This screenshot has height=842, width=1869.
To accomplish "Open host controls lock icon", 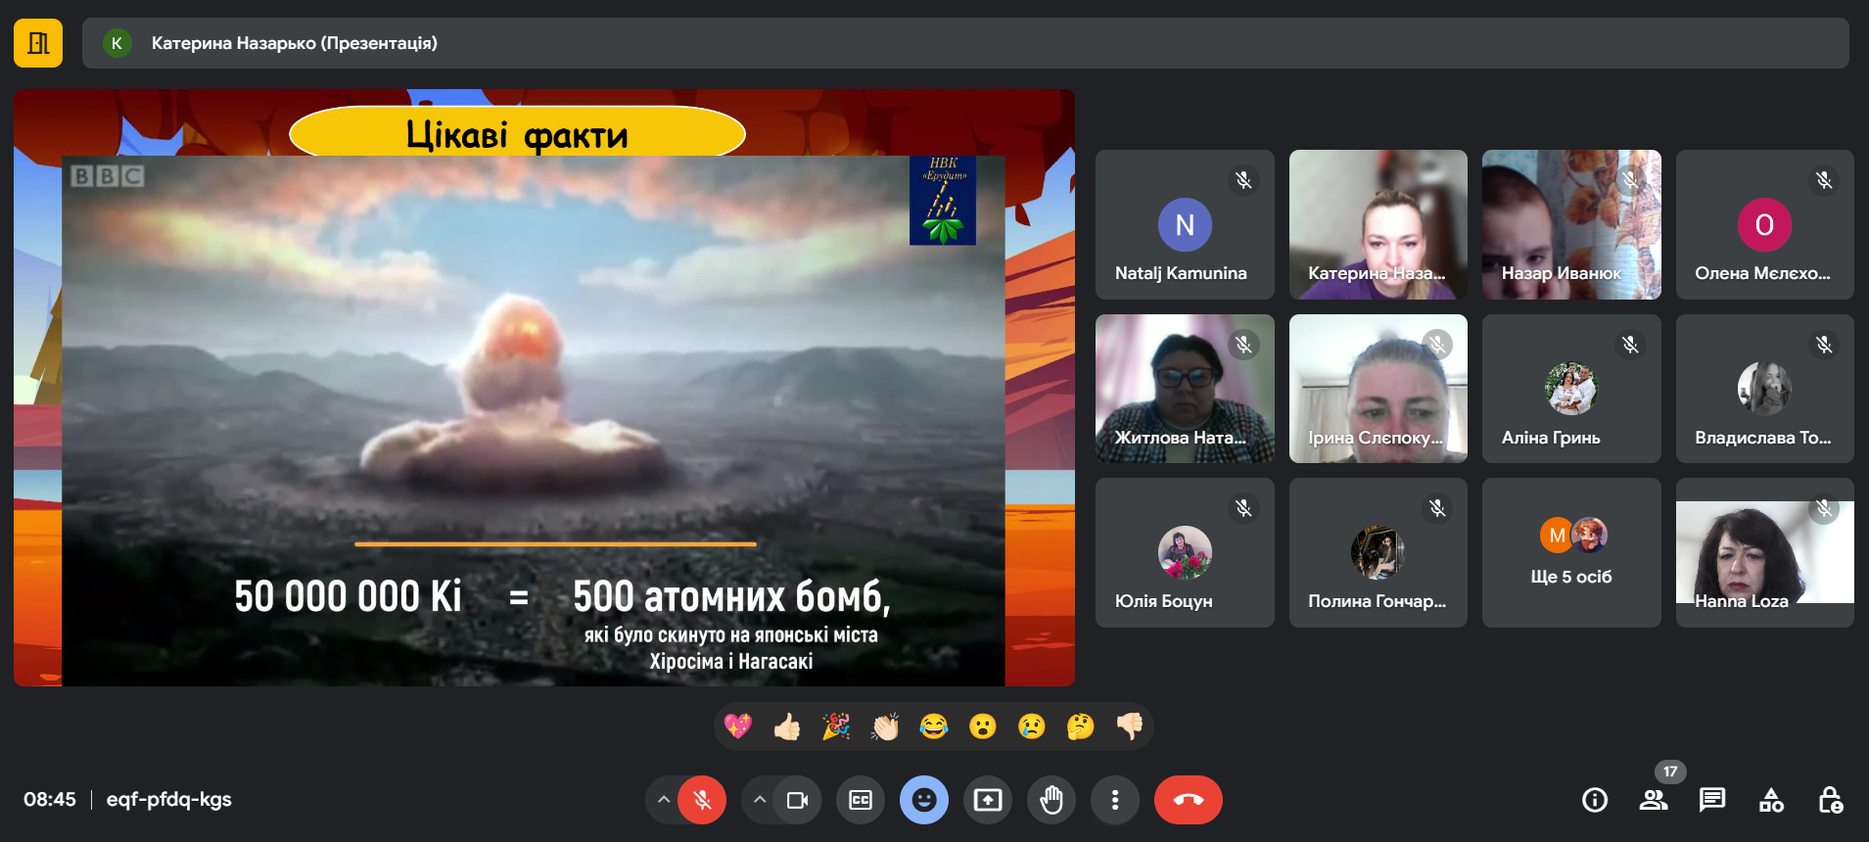I will pyautogui.click(x=1830, y=800).
